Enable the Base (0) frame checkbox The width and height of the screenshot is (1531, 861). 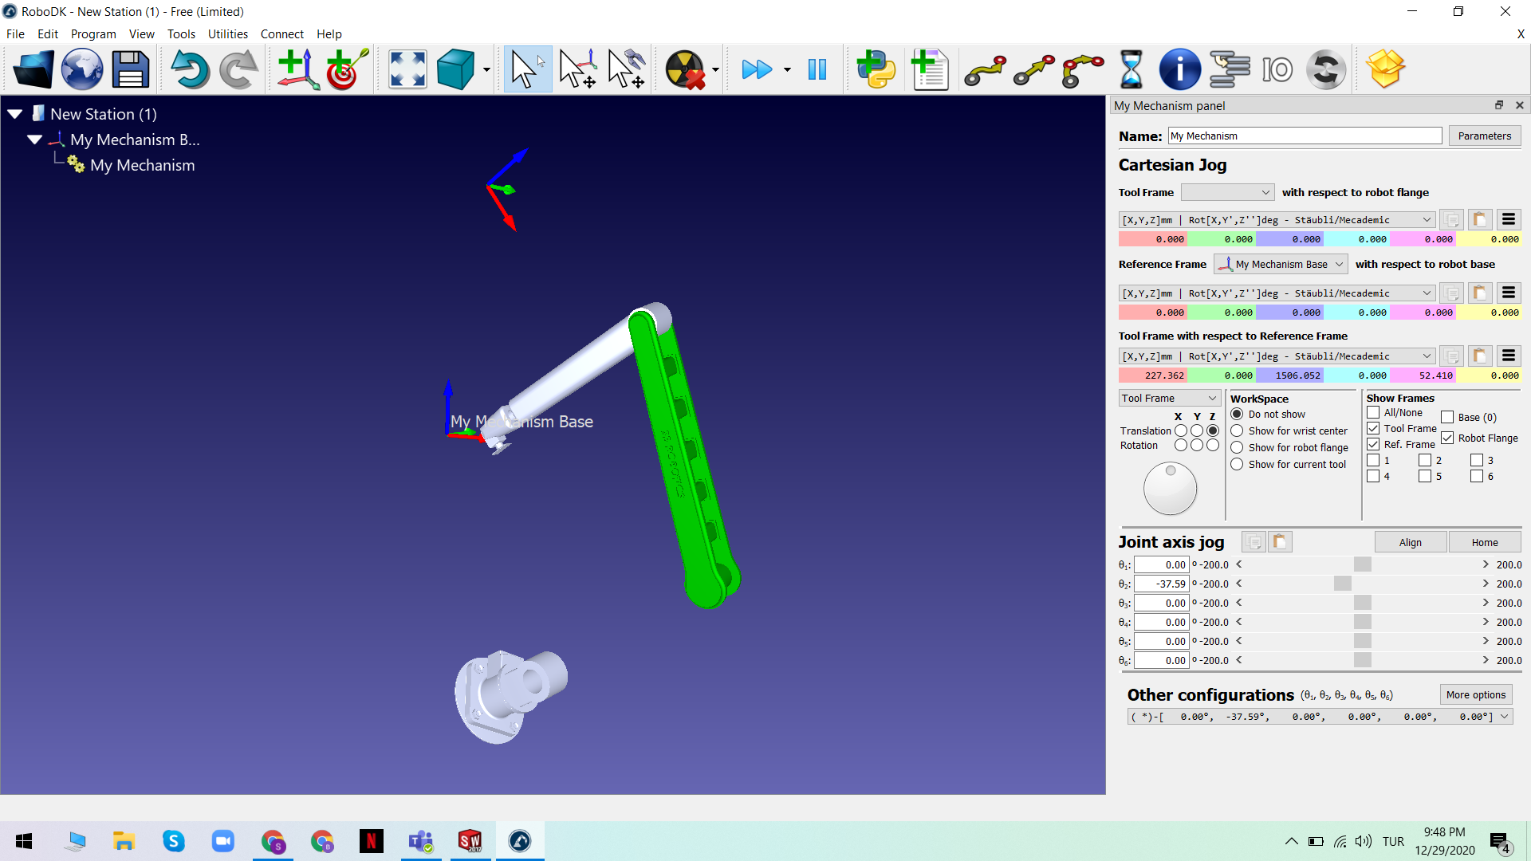coord(1447,417)
